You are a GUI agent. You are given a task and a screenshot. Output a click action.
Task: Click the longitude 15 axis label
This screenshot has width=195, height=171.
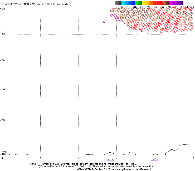(193, 158)
